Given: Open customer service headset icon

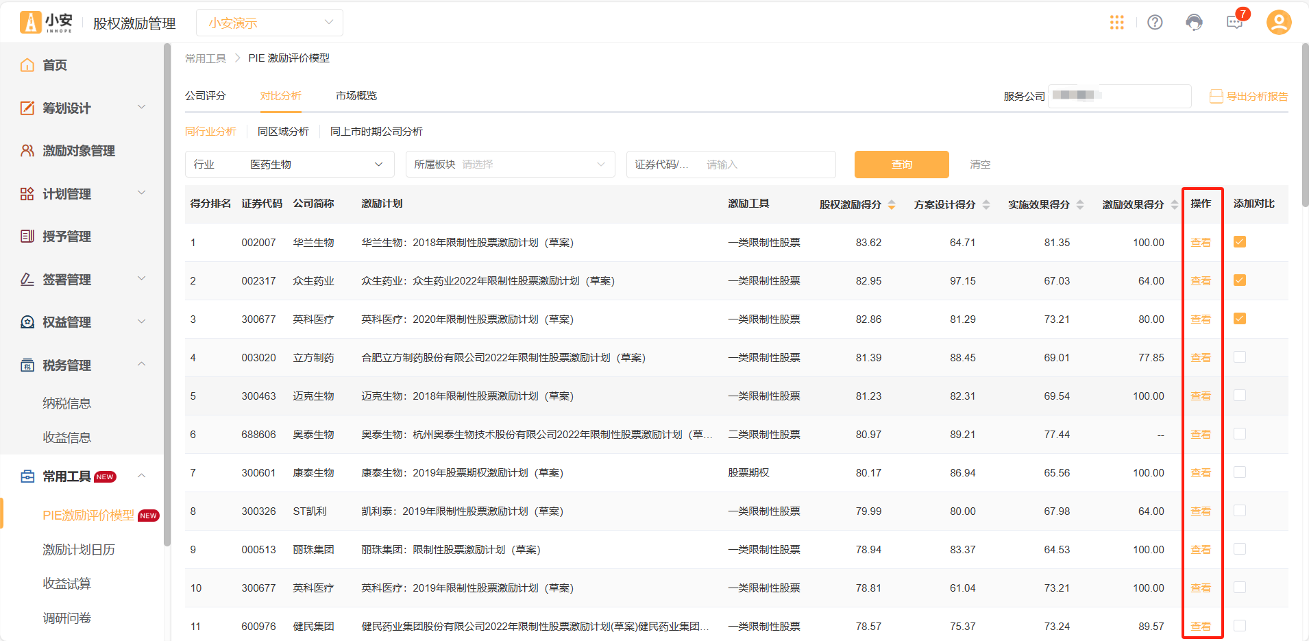Looking at the screenshot, I should click(x=1194, y=23).
